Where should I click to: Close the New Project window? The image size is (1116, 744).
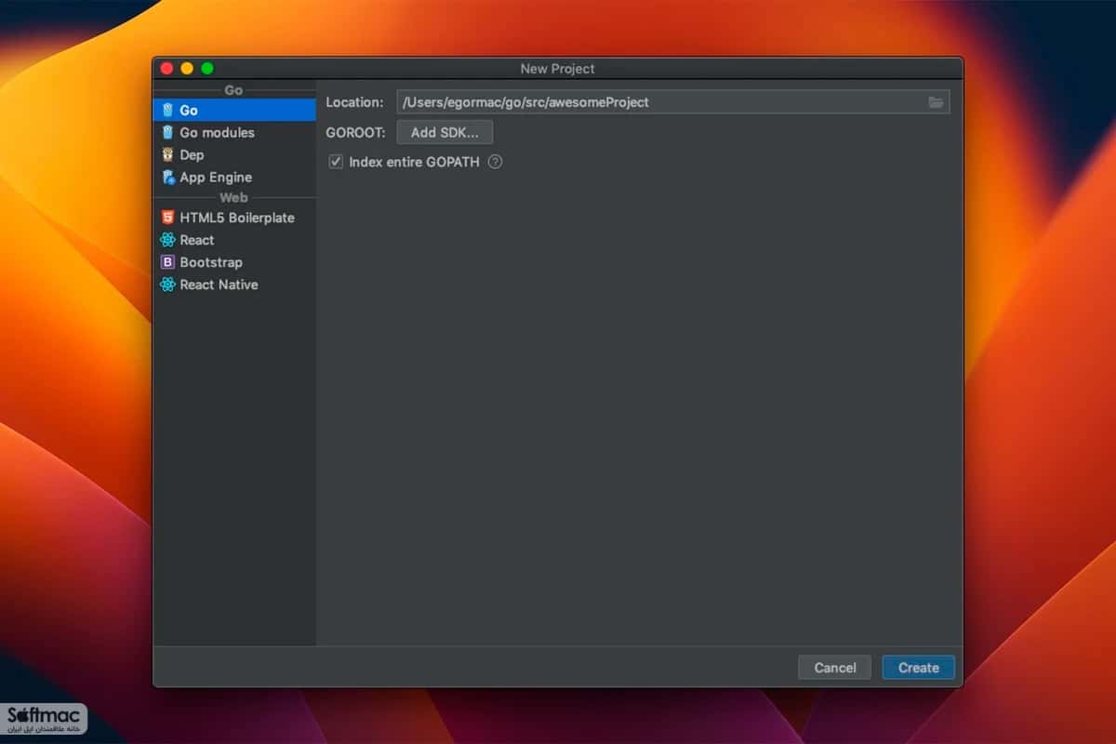(x=166, y=68)
